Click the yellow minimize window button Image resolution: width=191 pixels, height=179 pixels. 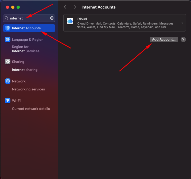click(x=13, y=7)
